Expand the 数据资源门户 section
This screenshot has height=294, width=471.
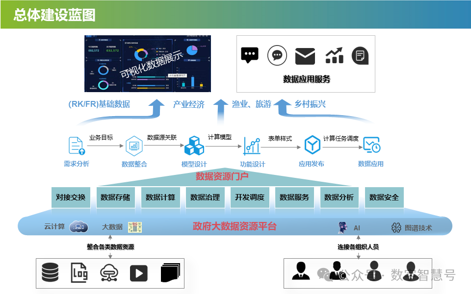click(222, 175)
